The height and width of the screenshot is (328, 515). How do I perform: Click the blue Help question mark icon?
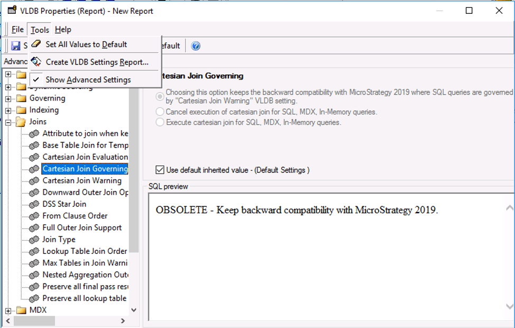(196, 46)
